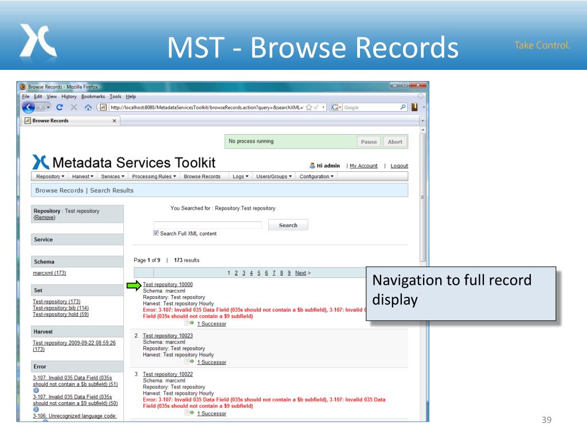Click the page vertical scrollbar thumb

click(x=422, y=198)
